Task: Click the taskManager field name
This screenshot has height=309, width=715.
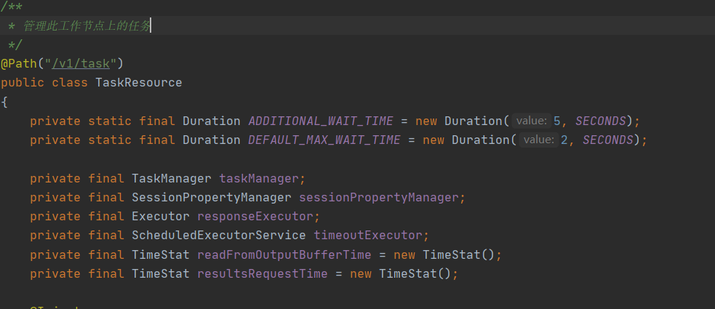Action: click(258, 179)
